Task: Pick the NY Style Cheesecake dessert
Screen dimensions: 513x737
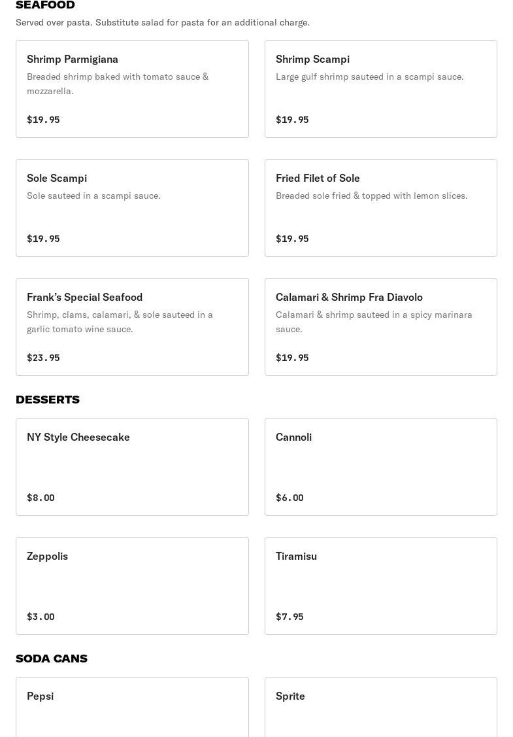Action: pyautogui.click(x=132, y=467)
